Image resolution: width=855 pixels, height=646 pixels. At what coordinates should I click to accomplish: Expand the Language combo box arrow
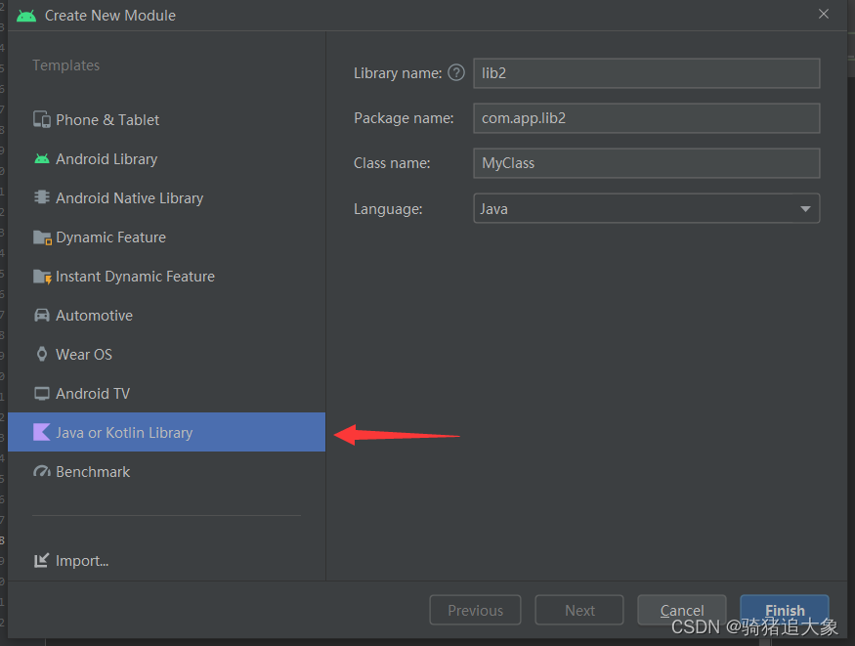click(x=805, y=209)
